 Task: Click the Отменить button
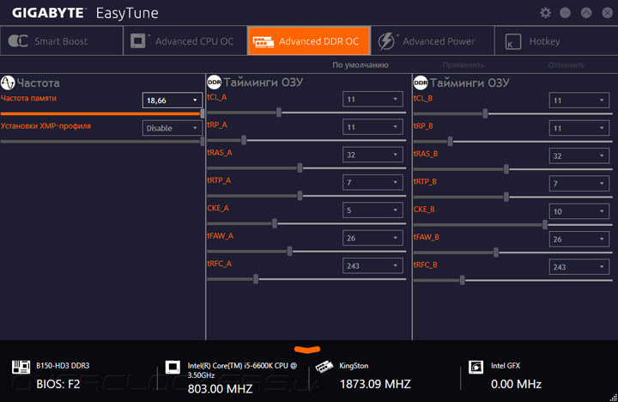[x=566, y=65]
